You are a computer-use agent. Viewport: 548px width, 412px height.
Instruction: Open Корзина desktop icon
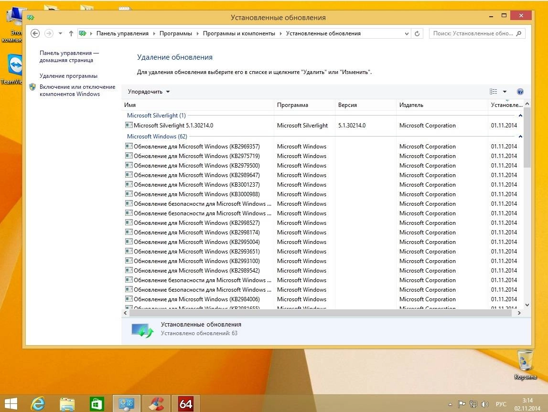(x=525, y=365)
